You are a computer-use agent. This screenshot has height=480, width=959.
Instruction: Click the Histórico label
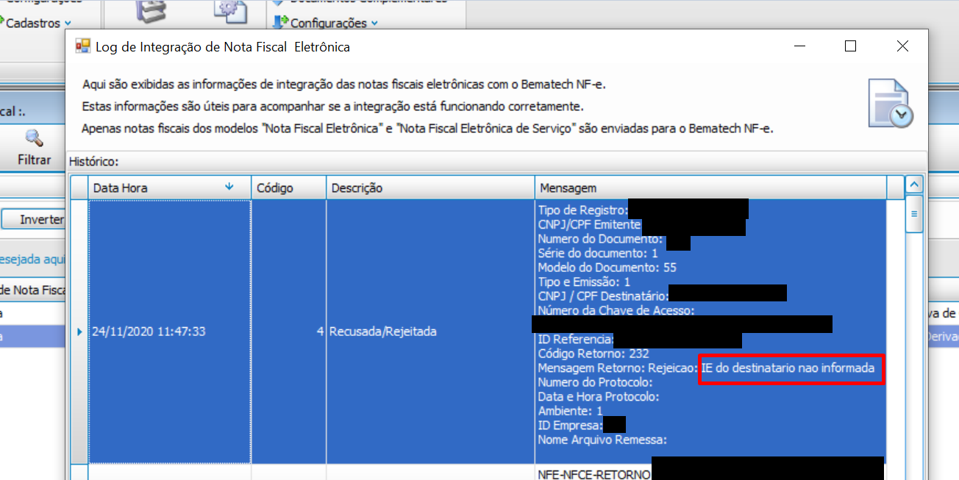point(93,161)
